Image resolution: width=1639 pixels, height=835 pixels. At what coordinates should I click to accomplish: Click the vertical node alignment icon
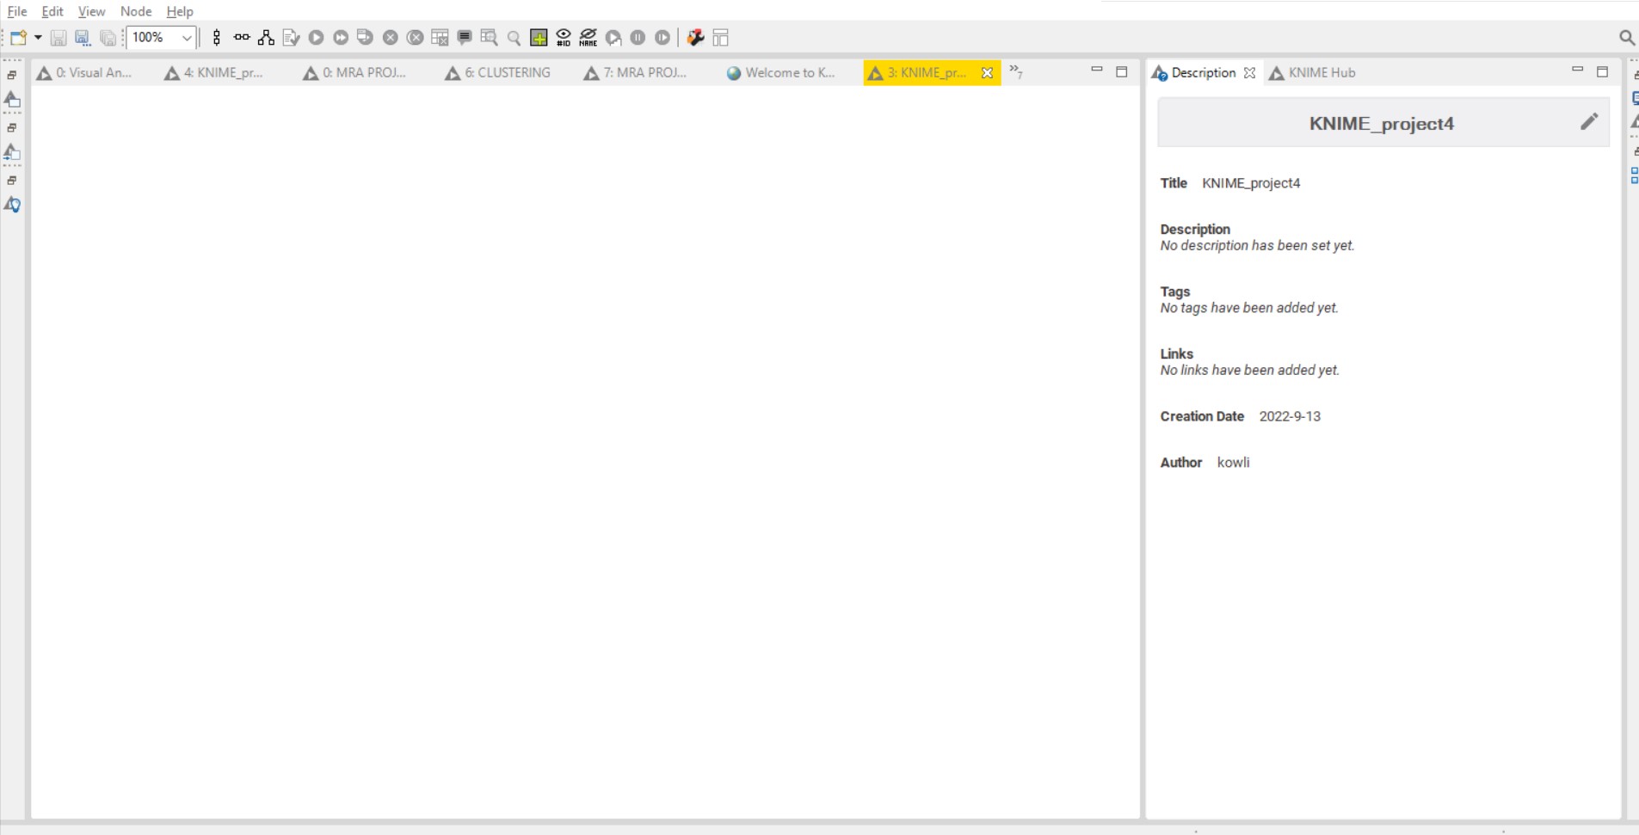217,38
